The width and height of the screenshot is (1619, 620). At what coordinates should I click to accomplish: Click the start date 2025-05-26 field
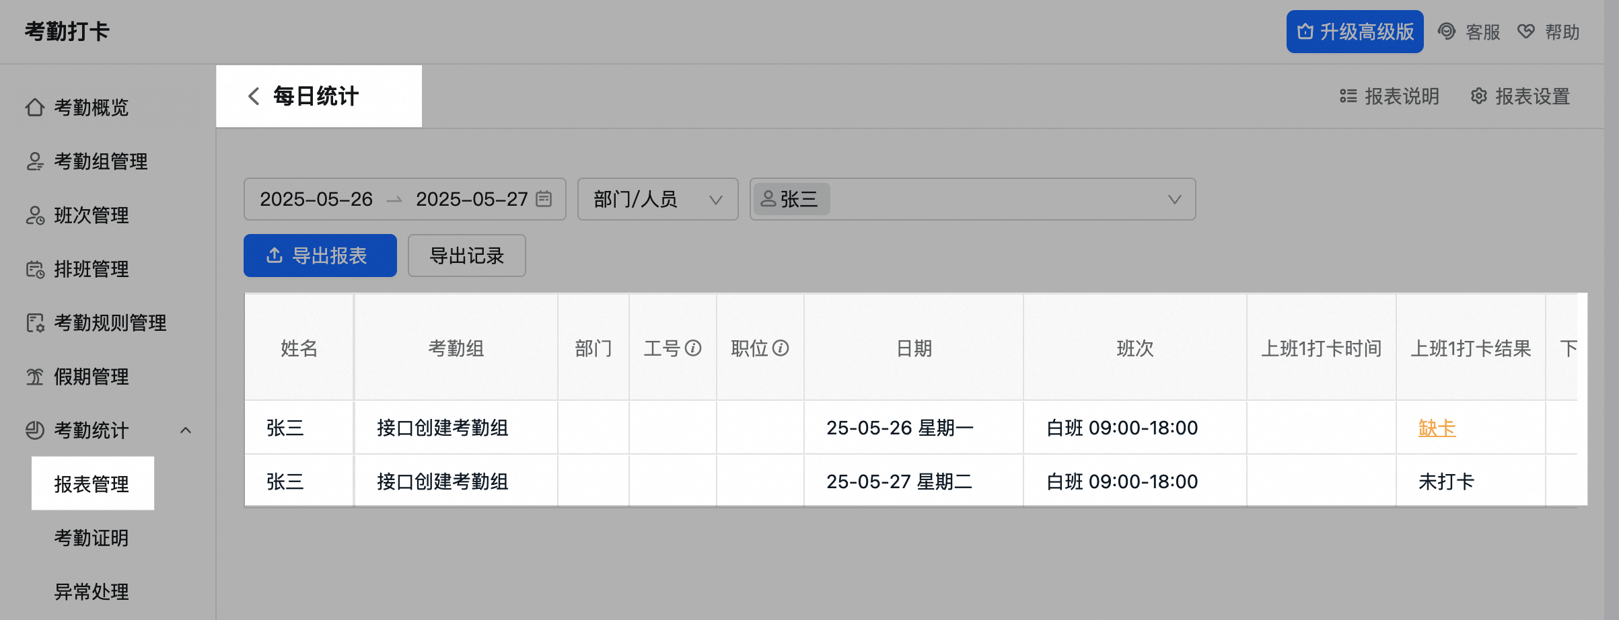tap(316, 199)
